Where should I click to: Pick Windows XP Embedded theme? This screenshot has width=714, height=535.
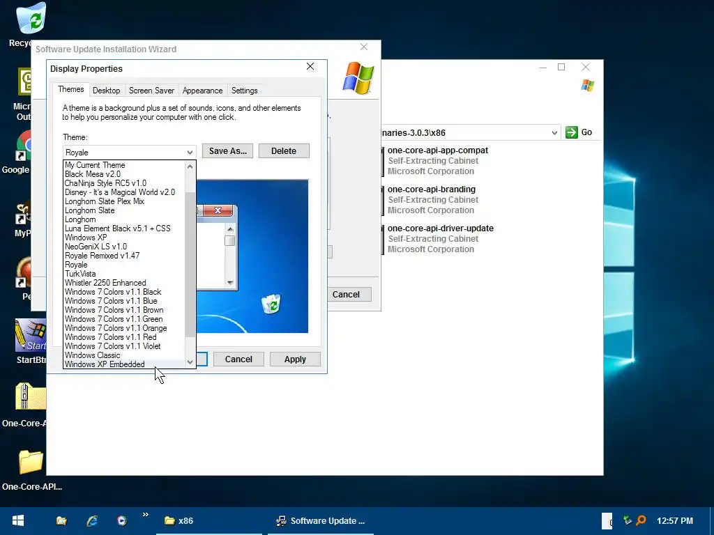click(x=124, y=364)
